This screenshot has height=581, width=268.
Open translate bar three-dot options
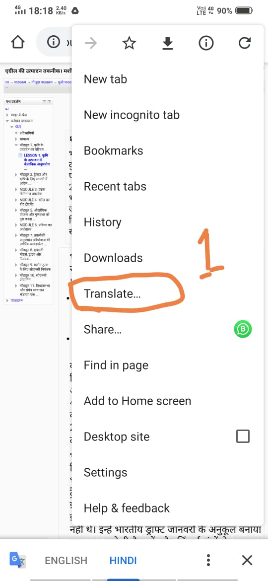(x=208, y=560)
